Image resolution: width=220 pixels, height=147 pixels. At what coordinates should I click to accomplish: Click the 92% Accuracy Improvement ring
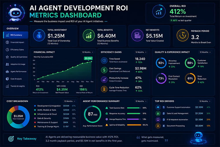pyautogui.click(x=161, y=63)
